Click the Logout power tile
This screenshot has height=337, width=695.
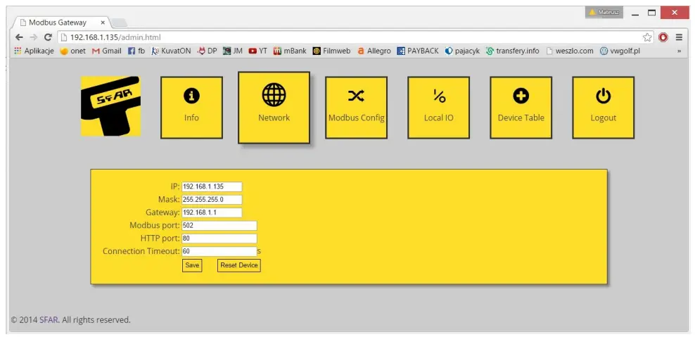604,108
